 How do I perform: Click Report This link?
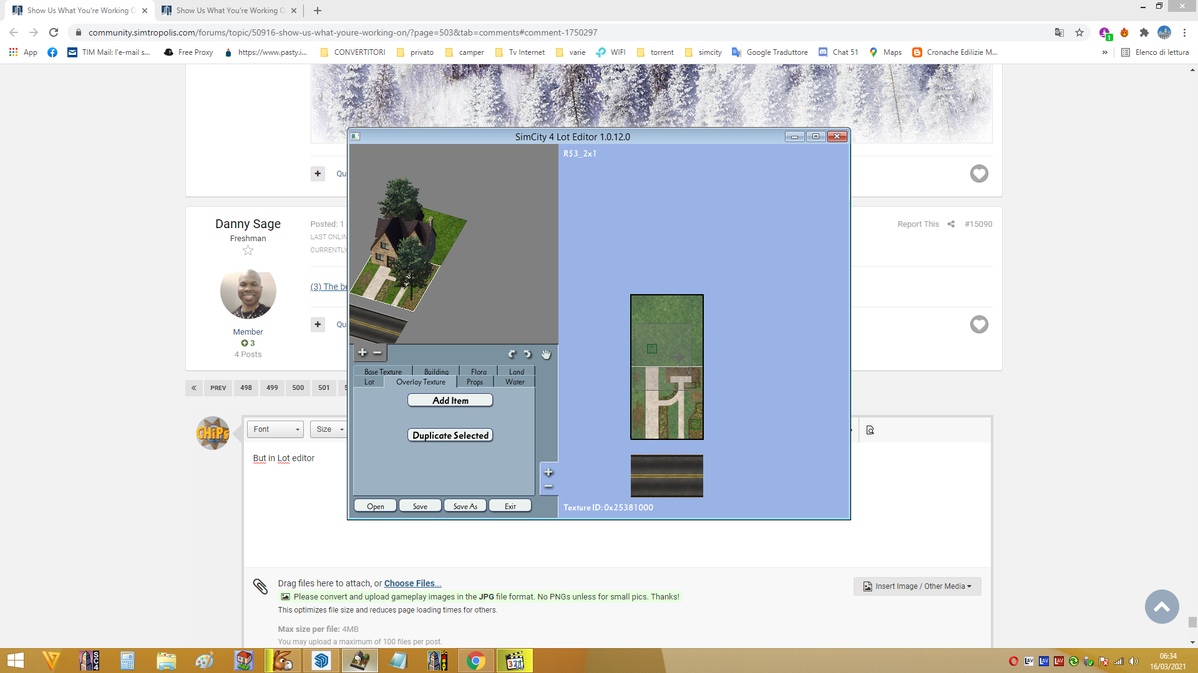tap(918, 224)
